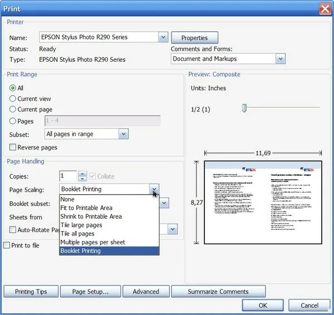Click the print preview thumbnail

point(263,203)
